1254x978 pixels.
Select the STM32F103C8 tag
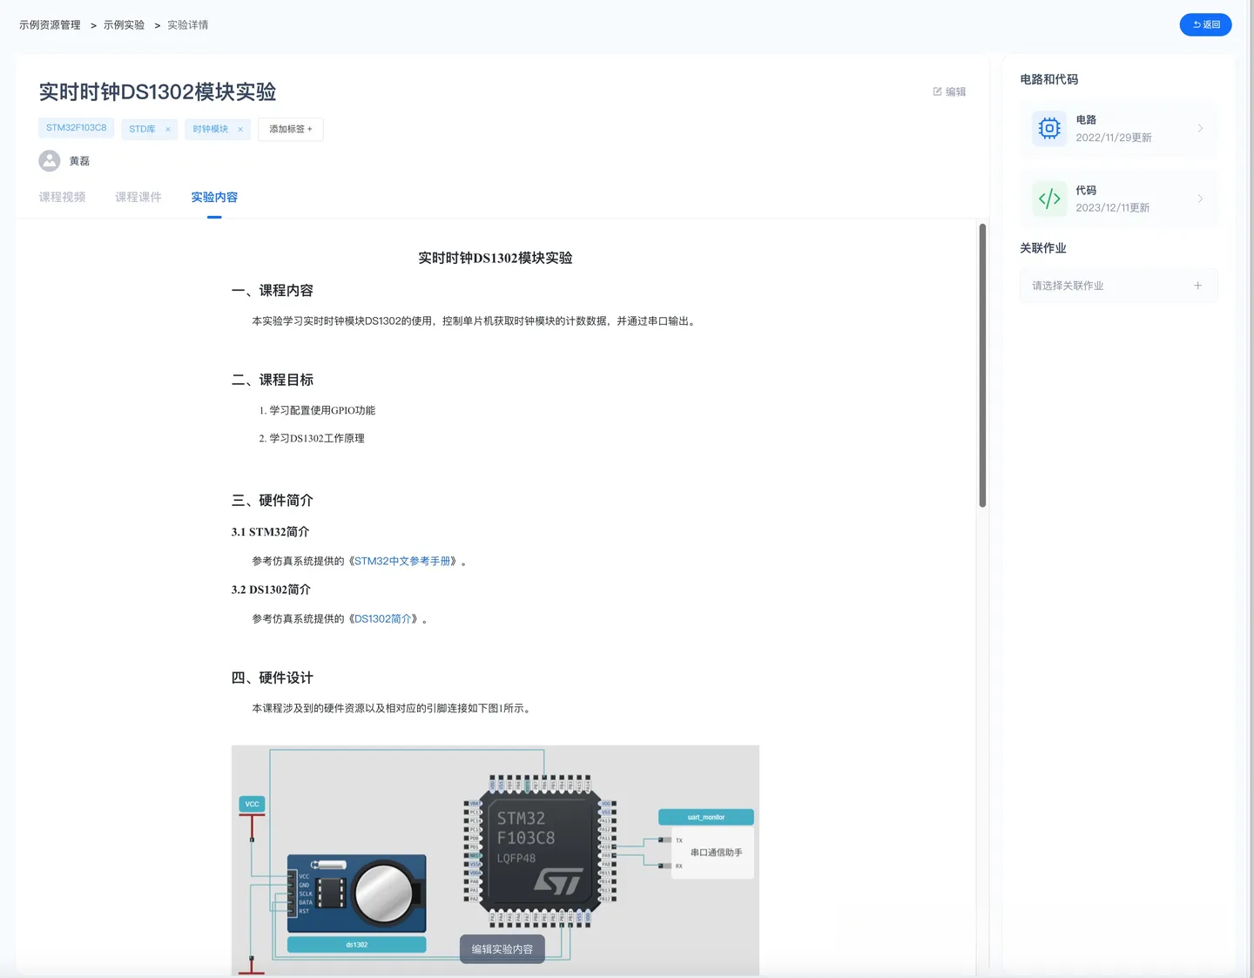(77, 128)
